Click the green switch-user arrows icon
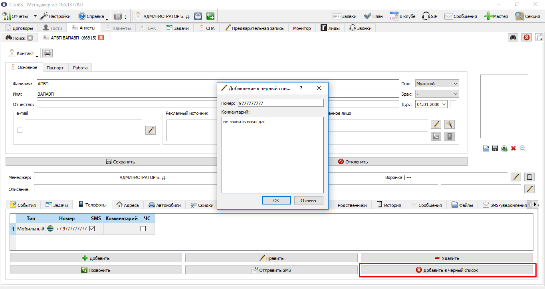The height and width of the screenshot is (289, 545). point(210,16)
